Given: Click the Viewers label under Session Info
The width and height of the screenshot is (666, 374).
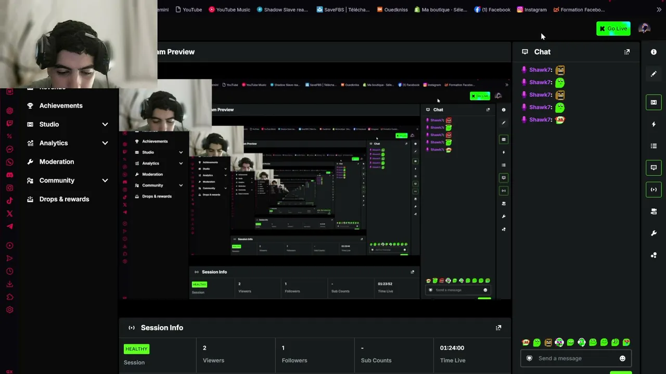Looking at the screenshot, I should click(x=213, y=360).
